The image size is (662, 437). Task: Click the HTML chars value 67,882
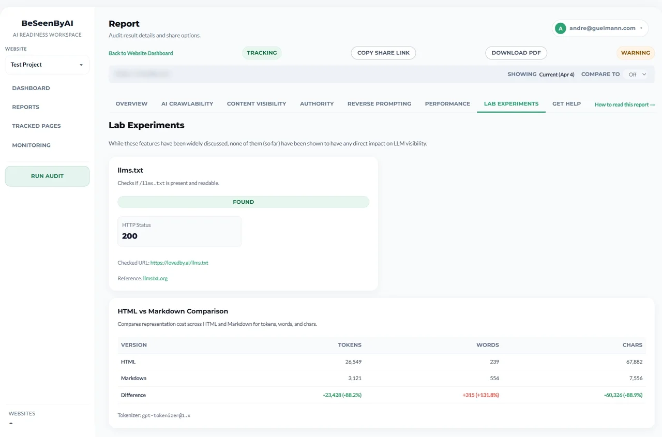634,362
